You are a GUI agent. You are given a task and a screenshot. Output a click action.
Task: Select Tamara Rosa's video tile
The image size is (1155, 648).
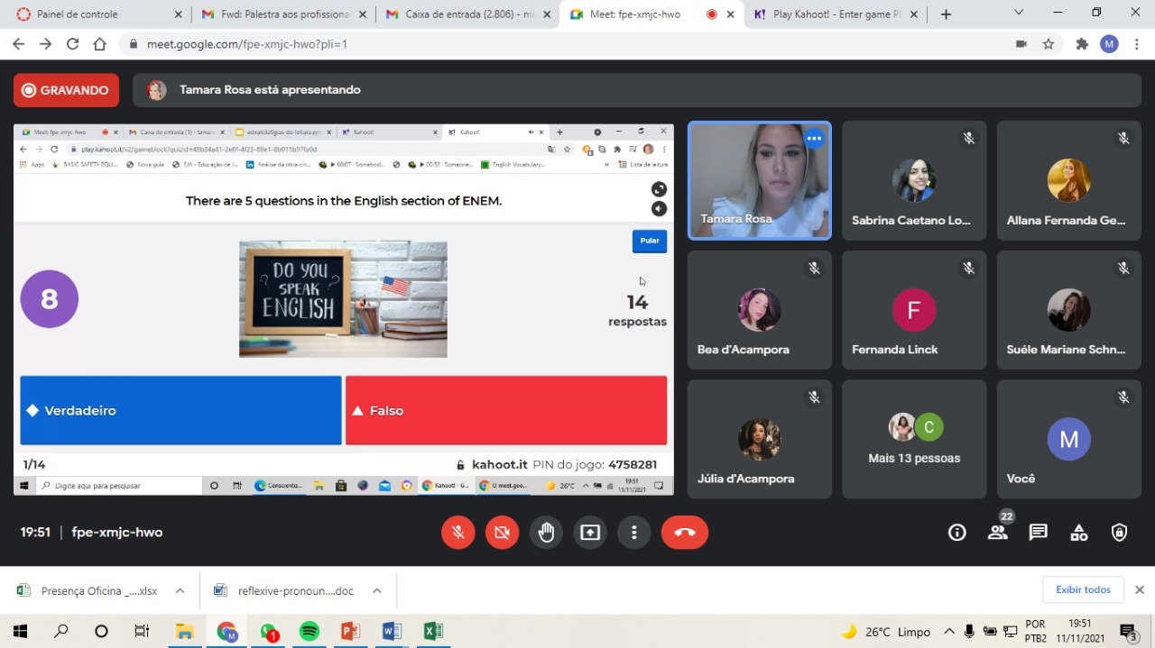(759, 181)
